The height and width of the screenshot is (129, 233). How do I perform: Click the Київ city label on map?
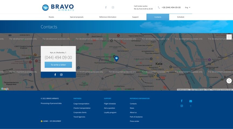(159, 64)
